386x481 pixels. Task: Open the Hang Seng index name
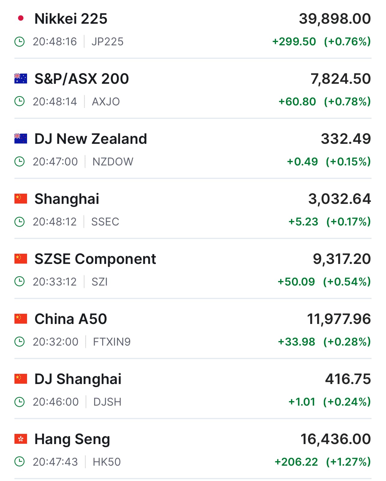click(x=72, y=439)
